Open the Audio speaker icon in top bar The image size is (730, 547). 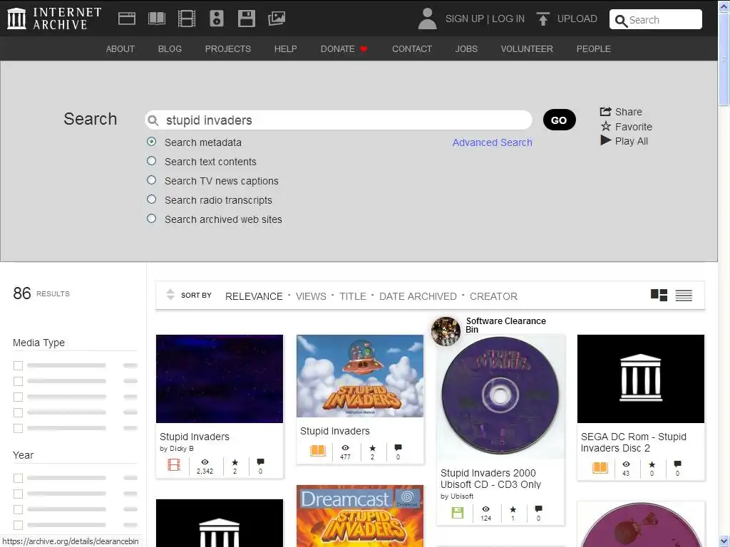pyautogui.click(x=217, y=19)
